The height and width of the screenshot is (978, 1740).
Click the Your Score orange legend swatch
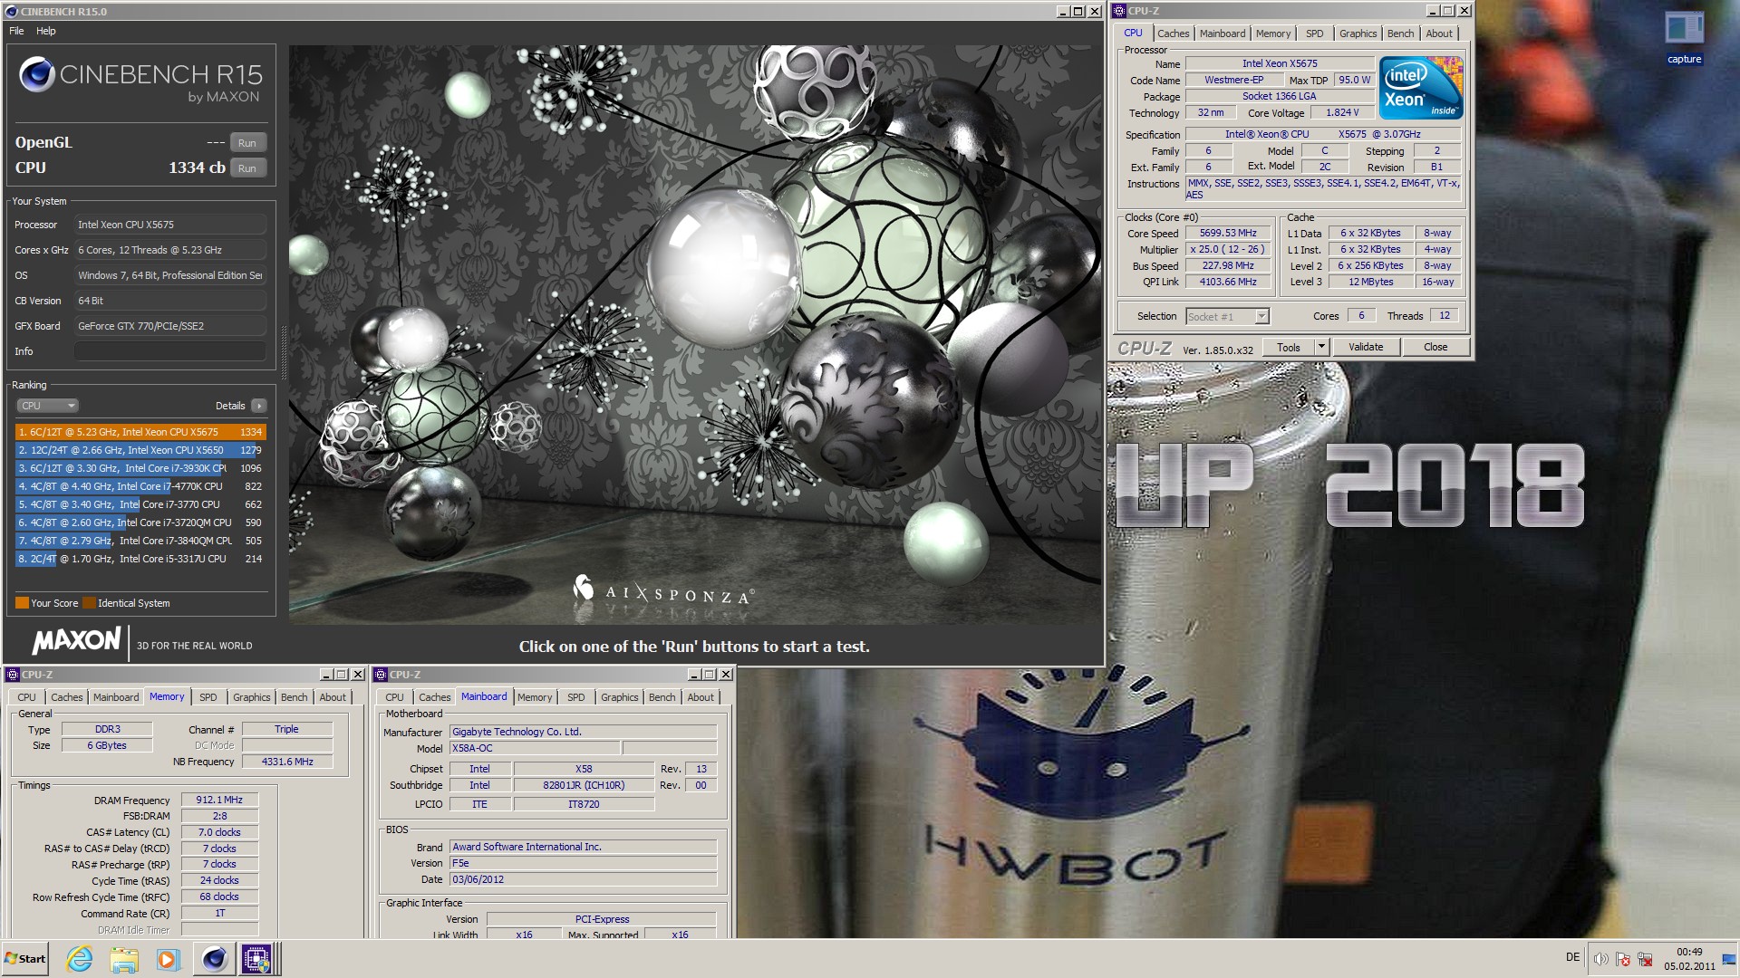22,603
